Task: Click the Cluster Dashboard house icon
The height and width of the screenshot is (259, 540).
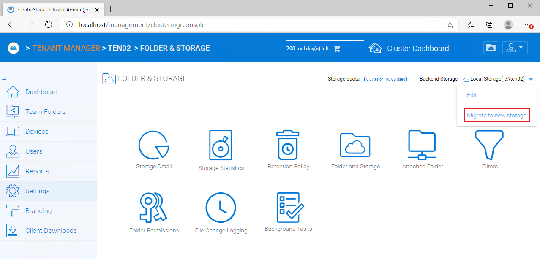Action: pos(376,48)
